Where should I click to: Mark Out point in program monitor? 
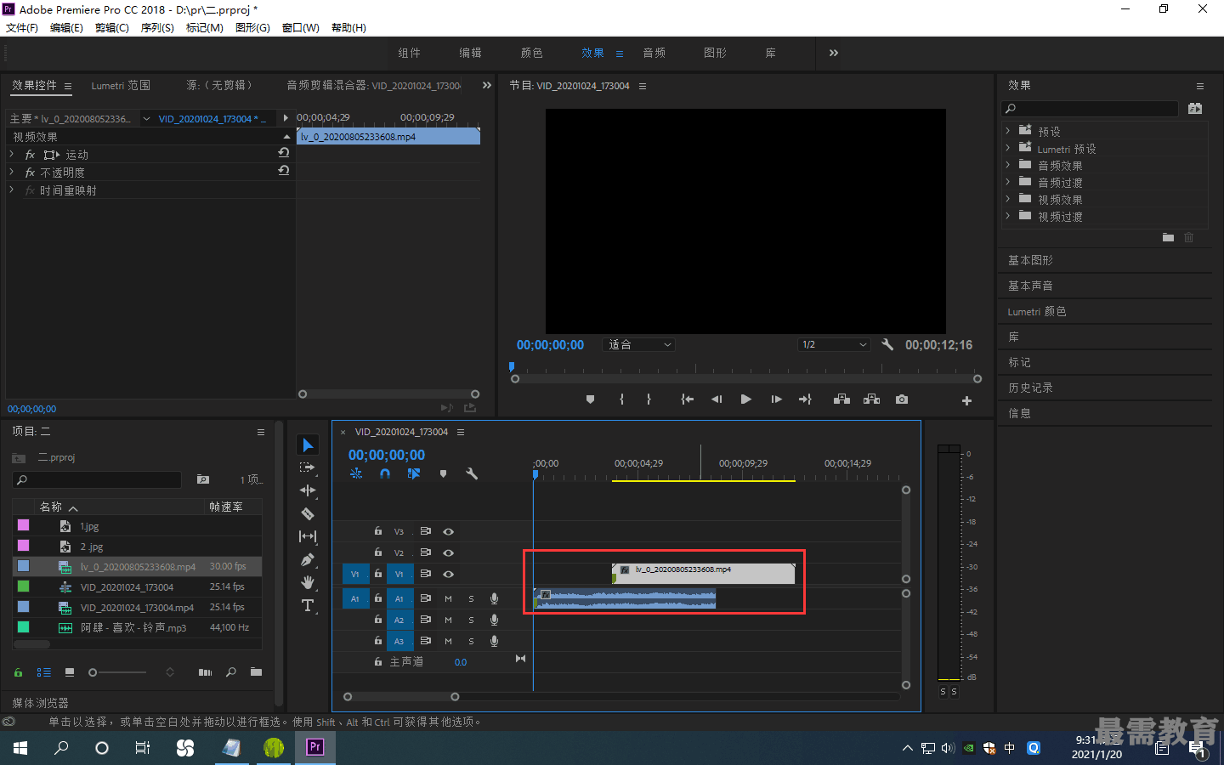point(649,399)
